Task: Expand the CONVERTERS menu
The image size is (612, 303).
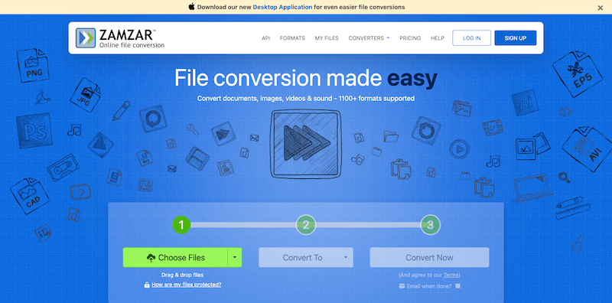Action: 369,38
